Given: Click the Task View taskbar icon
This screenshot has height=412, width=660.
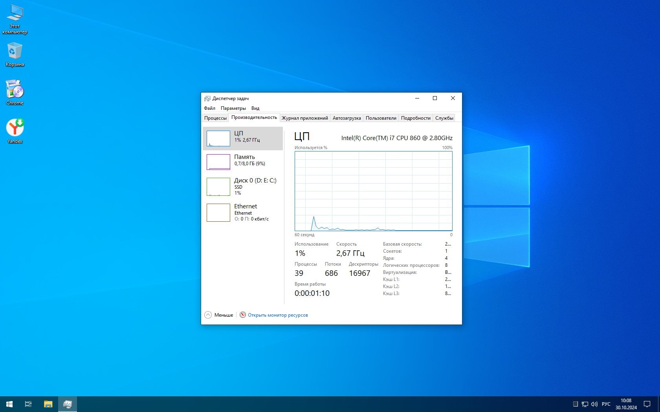Looking at the screenshot, I should point(28,404).
